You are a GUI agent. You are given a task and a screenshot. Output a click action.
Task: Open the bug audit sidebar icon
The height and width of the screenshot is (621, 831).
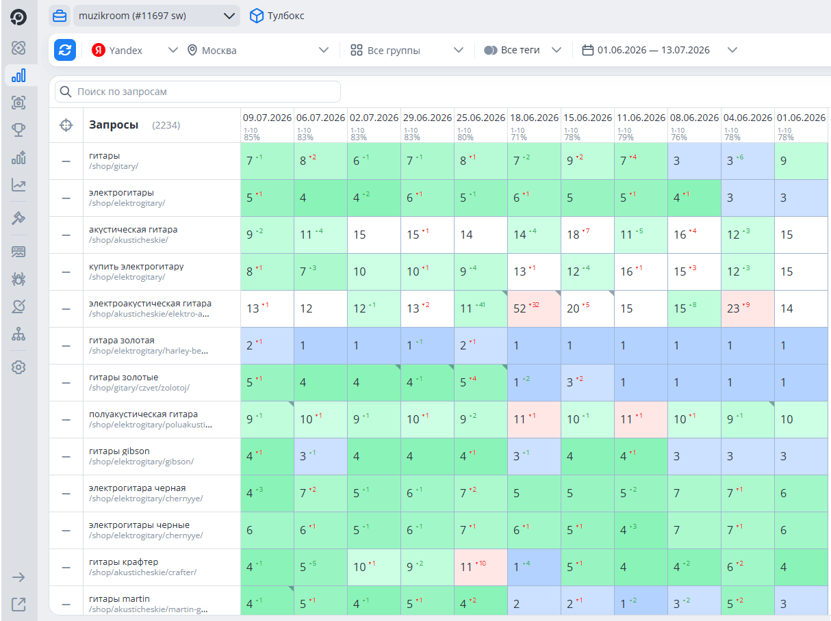pyautogui.click(x=18, y=278)
